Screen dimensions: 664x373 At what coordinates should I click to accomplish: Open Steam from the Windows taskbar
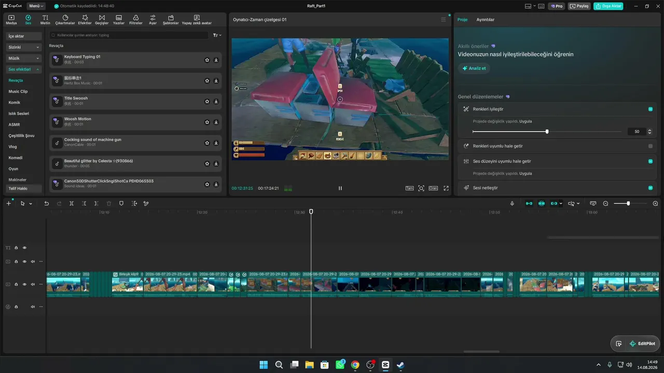[400, 365]
